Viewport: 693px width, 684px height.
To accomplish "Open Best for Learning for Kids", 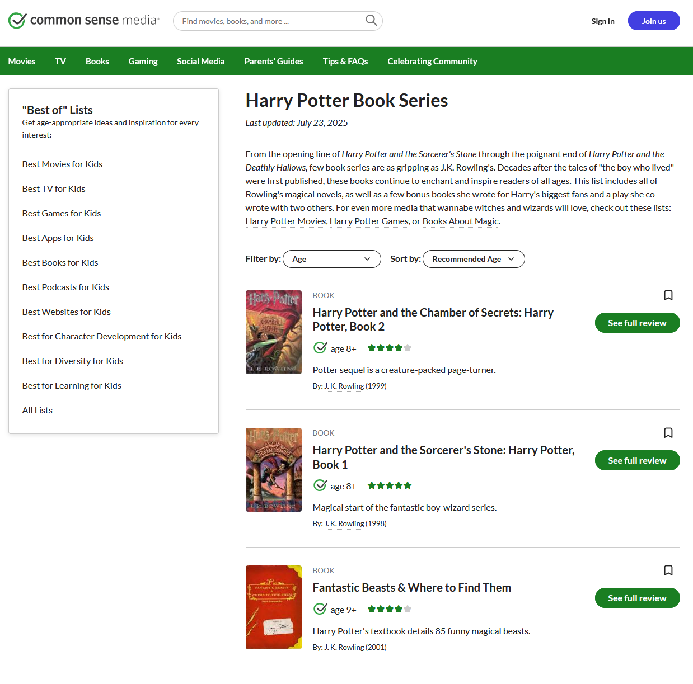I will tap(72, 385).
